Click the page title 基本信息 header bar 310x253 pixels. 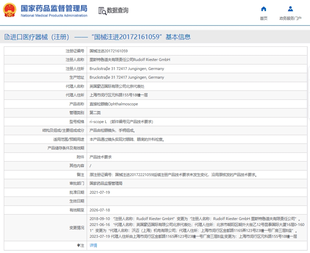tap(97, 37)
